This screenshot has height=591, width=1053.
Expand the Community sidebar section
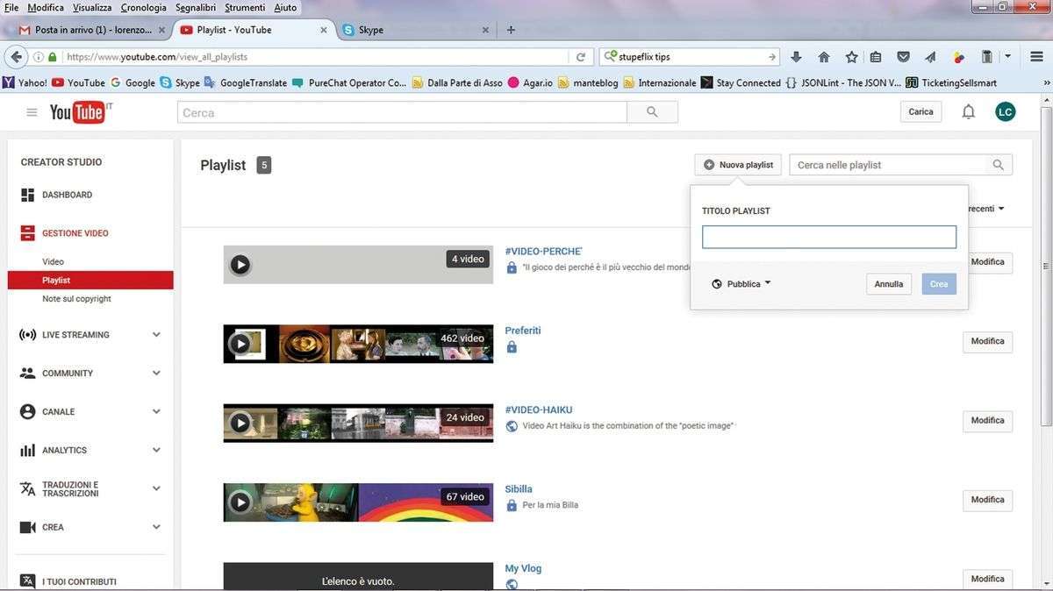tap(156, 374)
